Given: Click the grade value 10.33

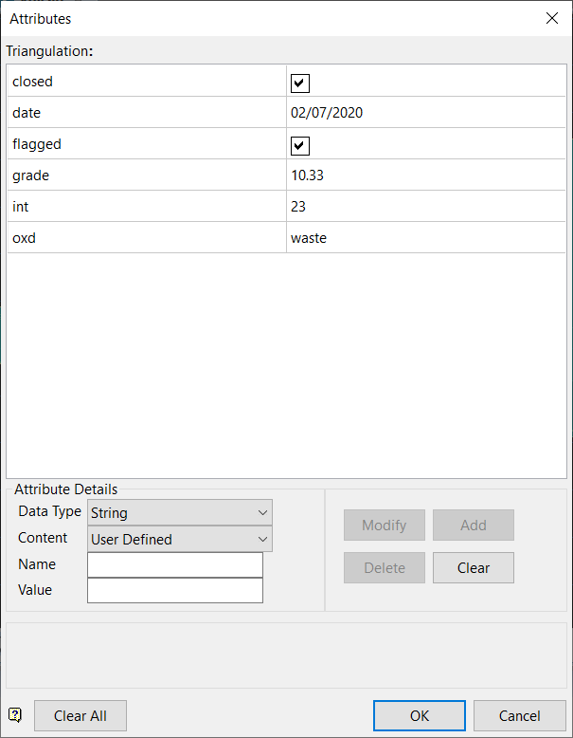Looking at the screenshot, I should point(309,175).
